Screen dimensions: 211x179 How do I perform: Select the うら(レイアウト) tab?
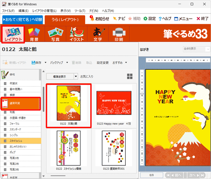[x=65, y=19]
